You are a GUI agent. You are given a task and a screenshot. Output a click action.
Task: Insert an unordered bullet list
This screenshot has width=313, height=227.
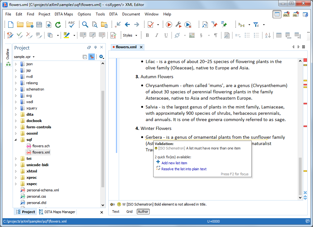(247, 35)
